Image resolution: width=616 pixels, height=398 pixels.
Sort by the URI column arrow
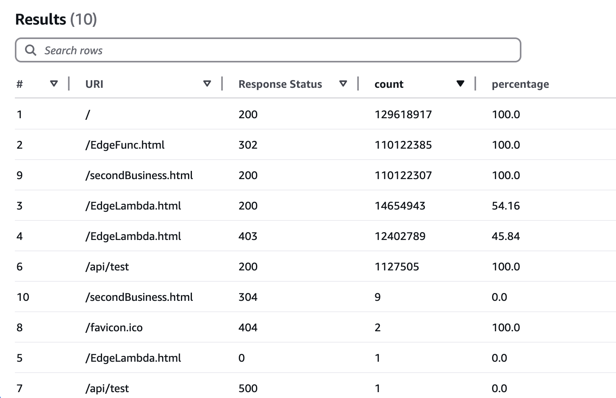[207, 84]
